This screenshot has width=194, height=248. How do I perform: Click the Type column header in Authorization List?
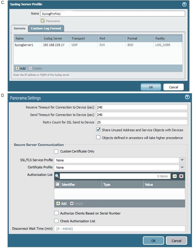point(122,184)
